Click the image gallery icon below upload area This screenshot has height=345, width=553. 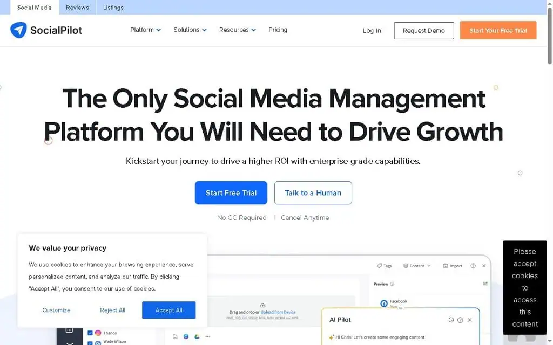[x=175, y=336]
